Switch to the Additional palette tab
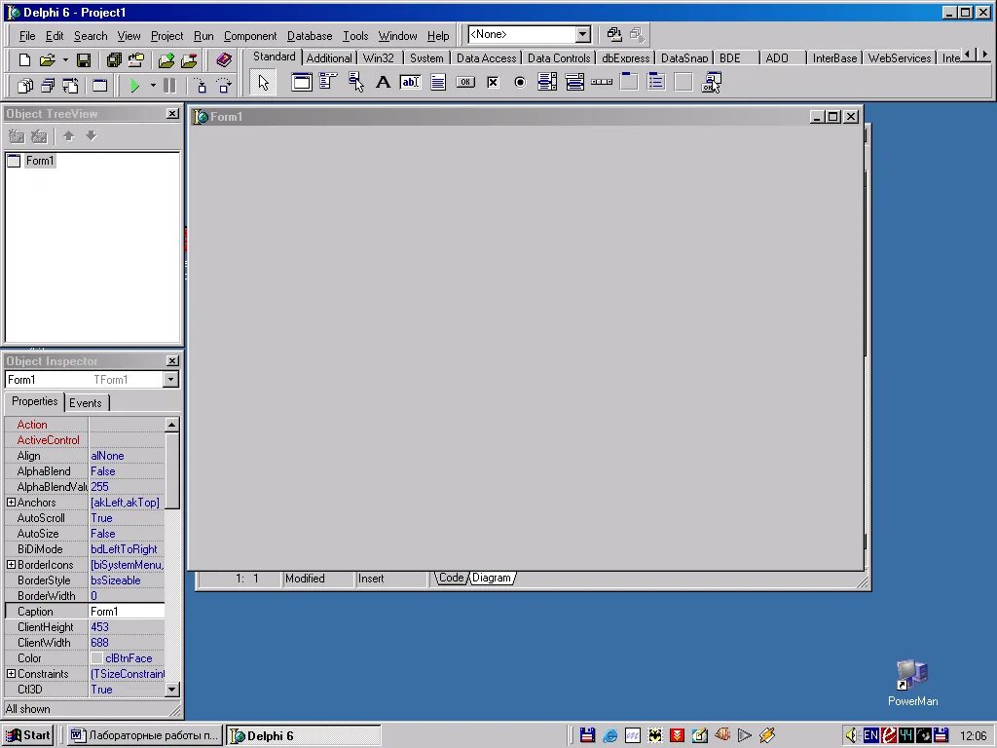 (329, 57)
